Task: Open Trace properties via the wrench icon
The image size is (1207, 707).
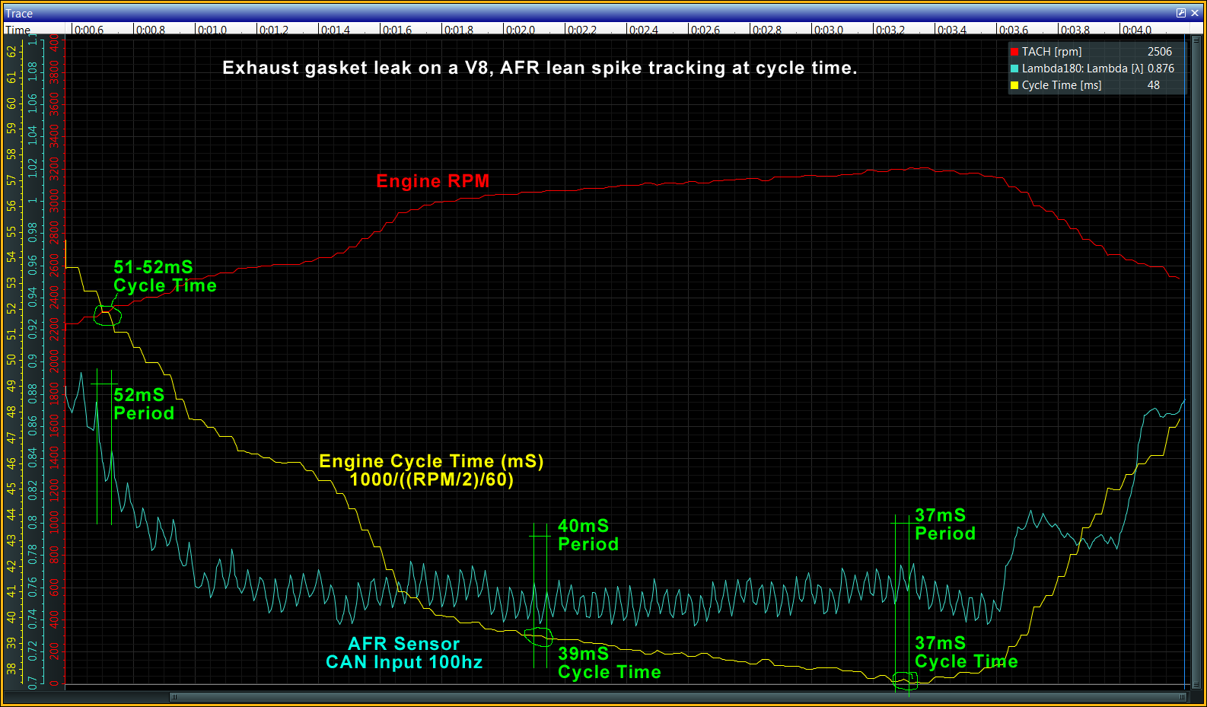Action: pyautogui.click(x=1180, y=13)
